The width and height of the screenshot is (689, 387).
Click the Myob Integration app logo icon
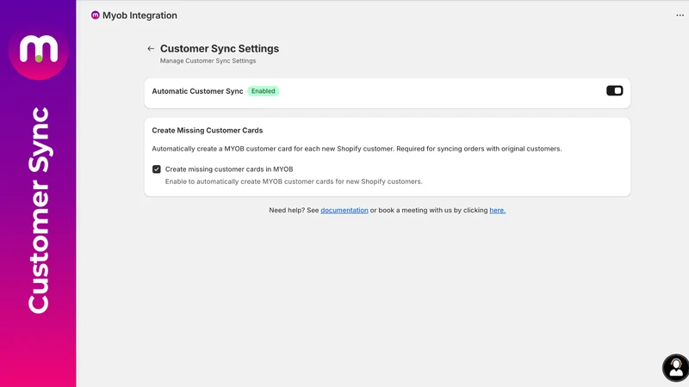tap(96, 15)
